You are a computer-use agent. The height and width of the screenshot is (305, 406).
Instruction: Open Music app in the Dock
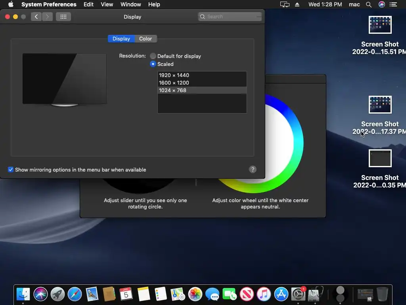coord(264,294)
